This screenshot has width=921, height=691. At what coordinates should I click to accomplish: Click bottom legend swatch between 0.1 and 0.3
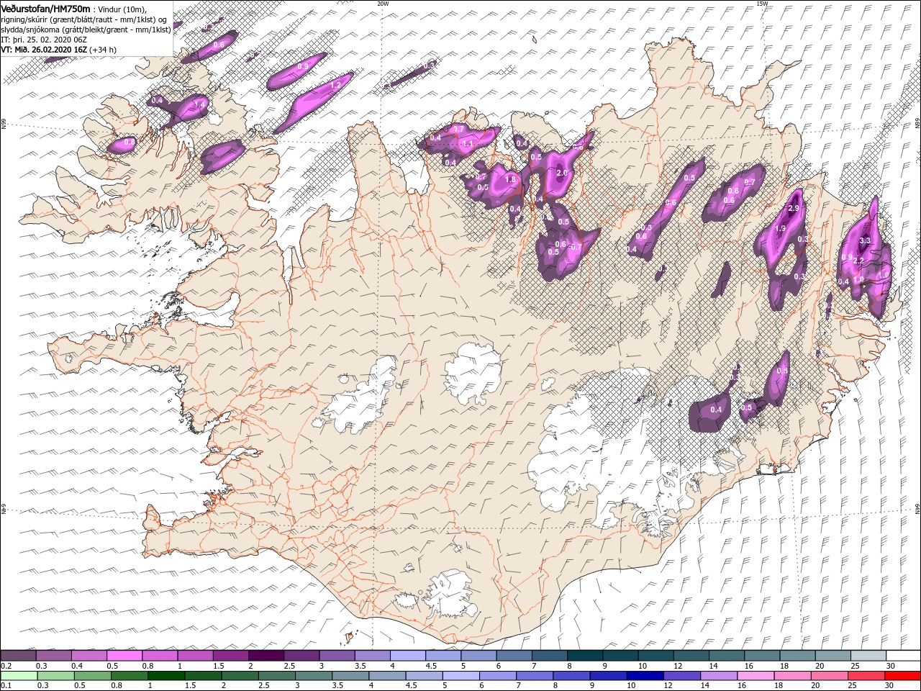18,676
